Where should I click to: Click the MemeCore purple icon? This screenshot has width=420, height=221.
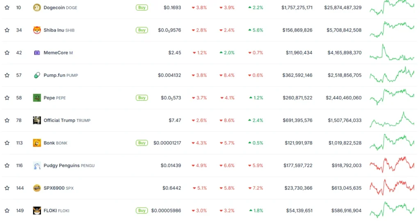coord(37,53)
